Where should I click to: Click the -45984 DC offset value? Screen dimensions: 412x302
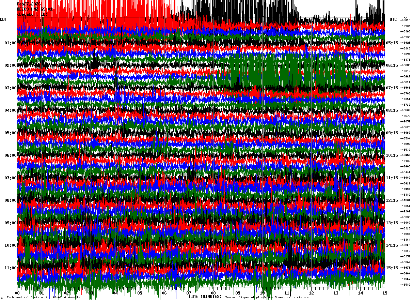click(406, 26)
